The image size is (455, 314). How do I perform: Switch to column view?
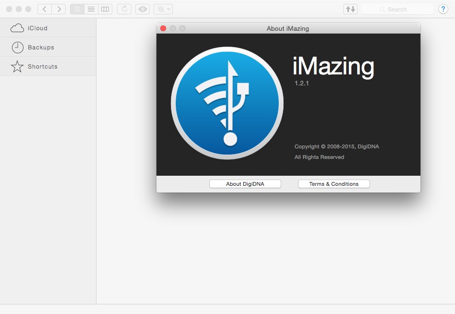(x=105, y=9)
